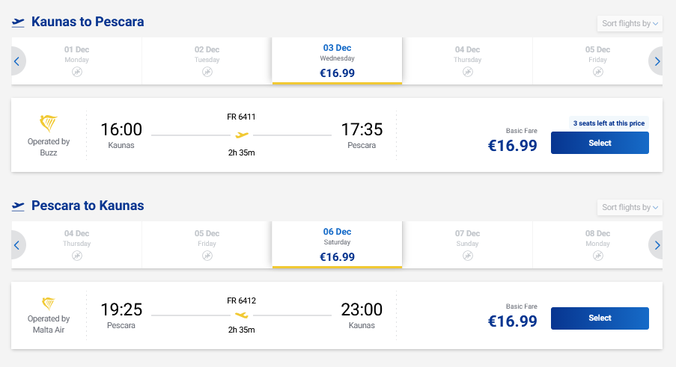Click the yellow plane on FR 6411 route
The height and width of the screenshot is (367, 676).
[x=241, y=135]
